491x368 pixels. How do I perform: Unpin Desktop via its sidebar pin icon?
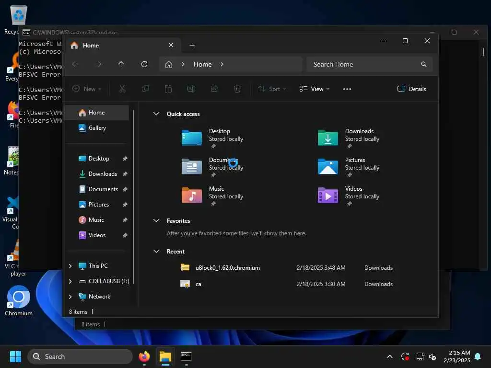pos(125,159)
